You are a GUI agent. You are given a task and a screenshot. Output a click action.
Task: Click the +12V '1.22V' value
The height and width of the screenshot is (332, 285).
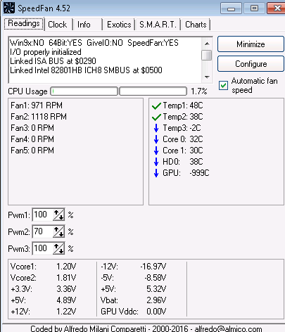66,312
